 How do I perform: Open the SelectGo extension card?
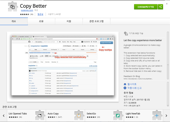(x=104, y=116)
